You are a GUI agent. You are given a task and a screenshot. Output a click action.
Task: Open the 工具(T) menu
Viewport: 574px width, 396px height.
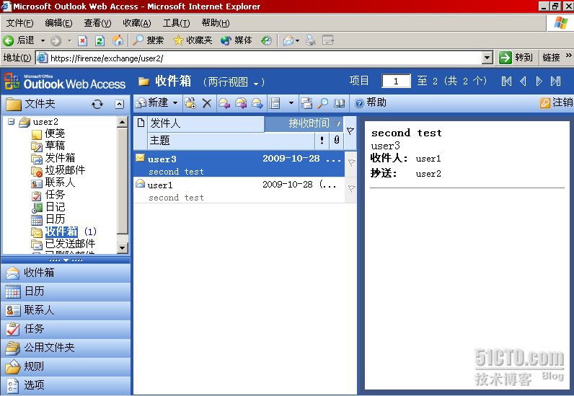click(x=176, y=23)
